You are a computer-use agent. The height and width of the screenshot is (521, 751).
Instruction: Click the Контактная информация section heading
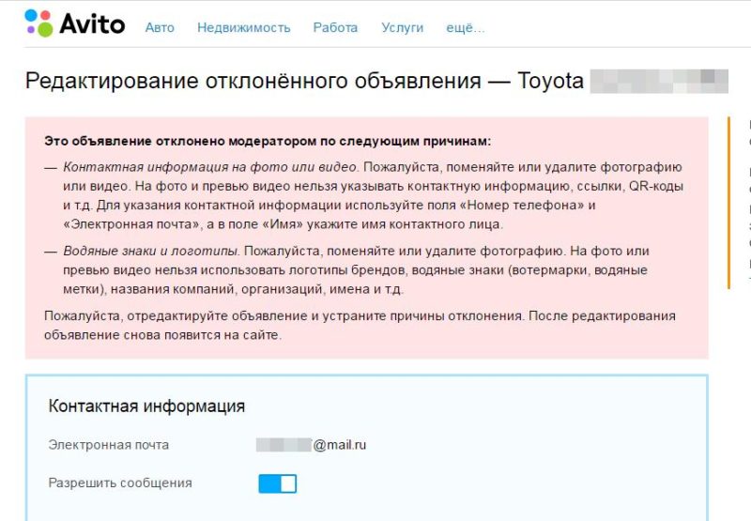pyautogui.click(x=146, y=406)
